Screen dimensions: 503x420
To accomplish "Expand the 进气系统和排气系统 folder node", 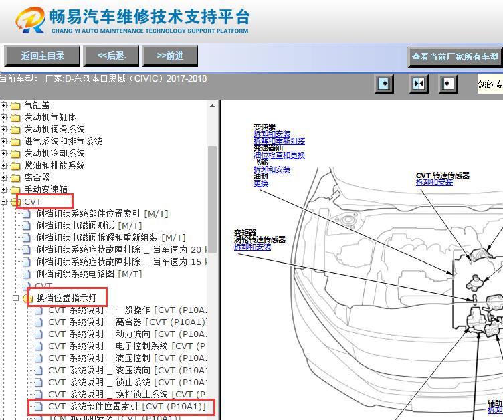I will coord(3,142).
